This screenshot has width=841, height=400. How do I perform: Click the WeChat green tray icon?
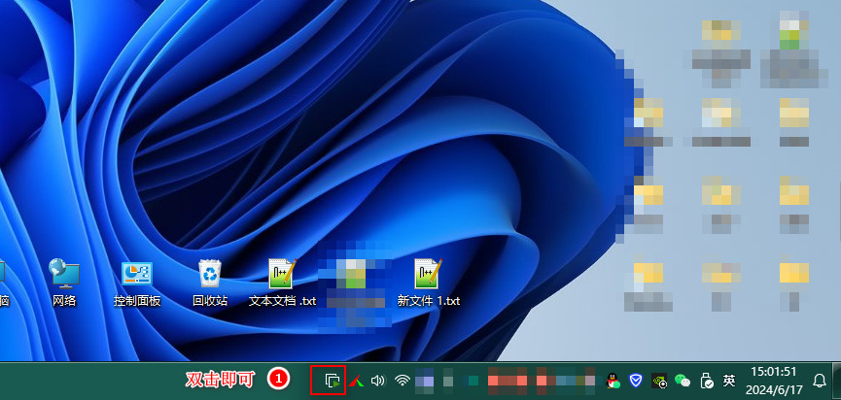tap(683, 381)
